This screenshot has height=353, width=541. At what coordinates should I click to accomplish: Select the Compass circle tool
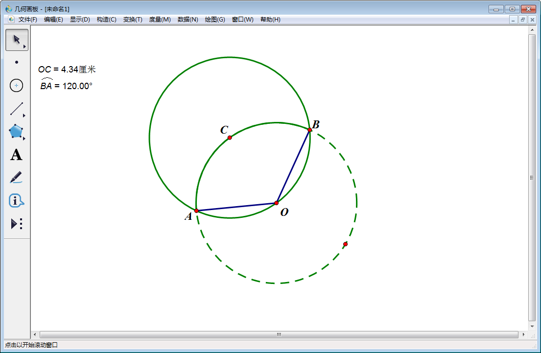(x=17, y=86)
